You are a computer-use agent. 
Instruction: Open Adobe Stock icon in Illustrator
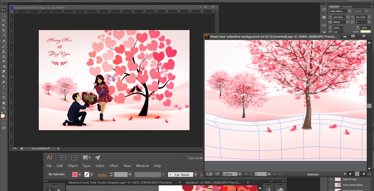74,157
